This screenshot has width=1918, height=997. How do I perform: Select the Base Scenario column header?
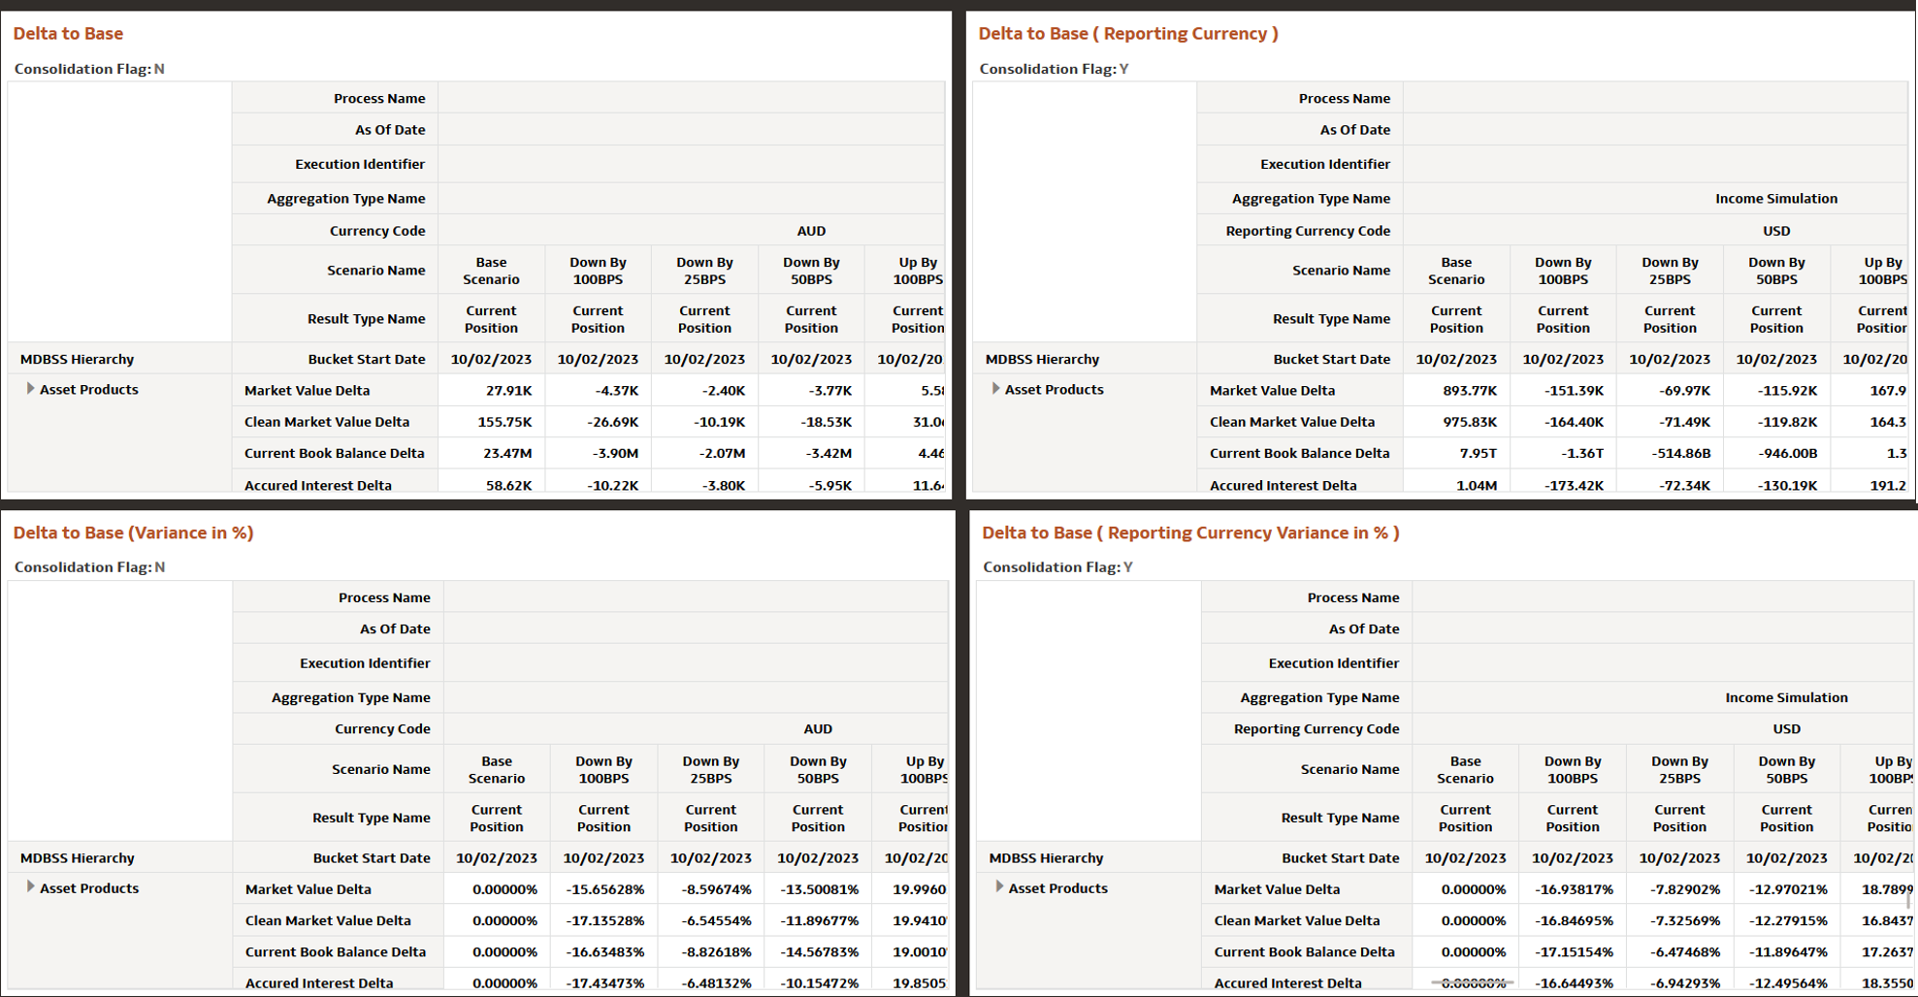click(490, 270)
